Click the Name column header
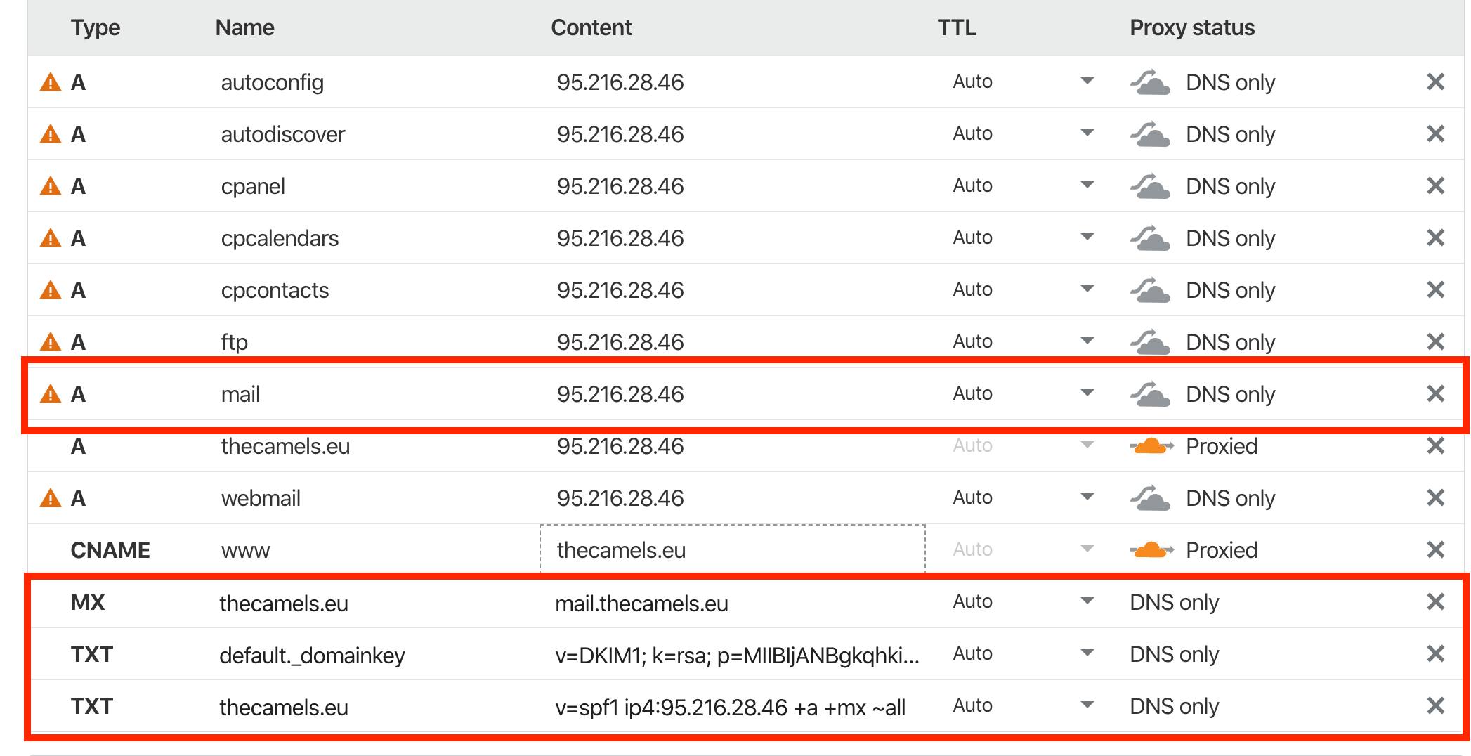 (244, 27)
